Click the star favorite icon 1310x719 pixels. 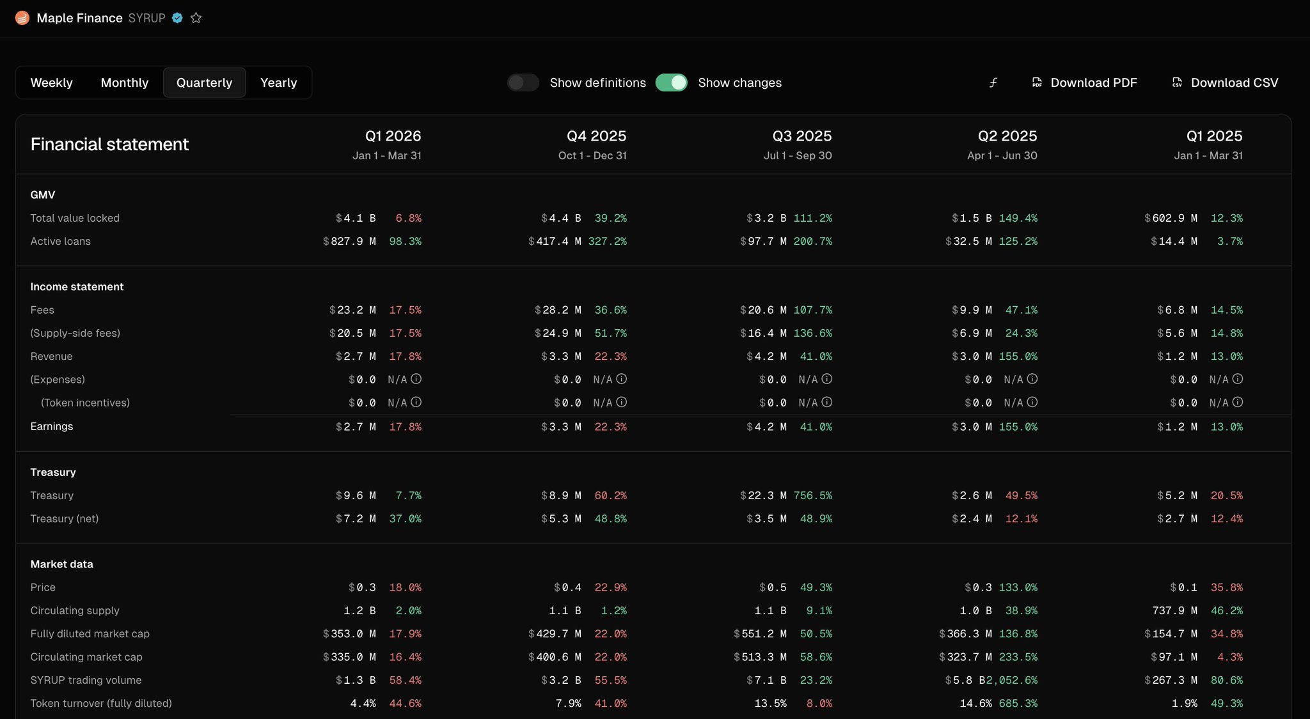(196, 18)
